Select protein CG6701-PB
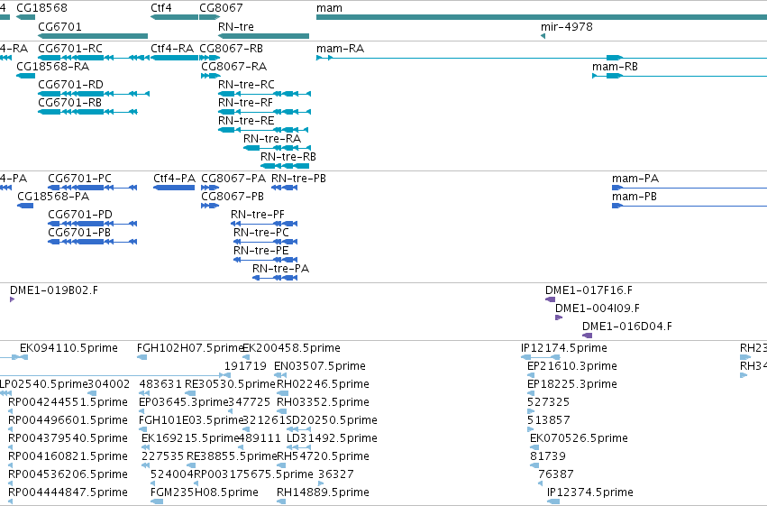 [x=93, y=242]
